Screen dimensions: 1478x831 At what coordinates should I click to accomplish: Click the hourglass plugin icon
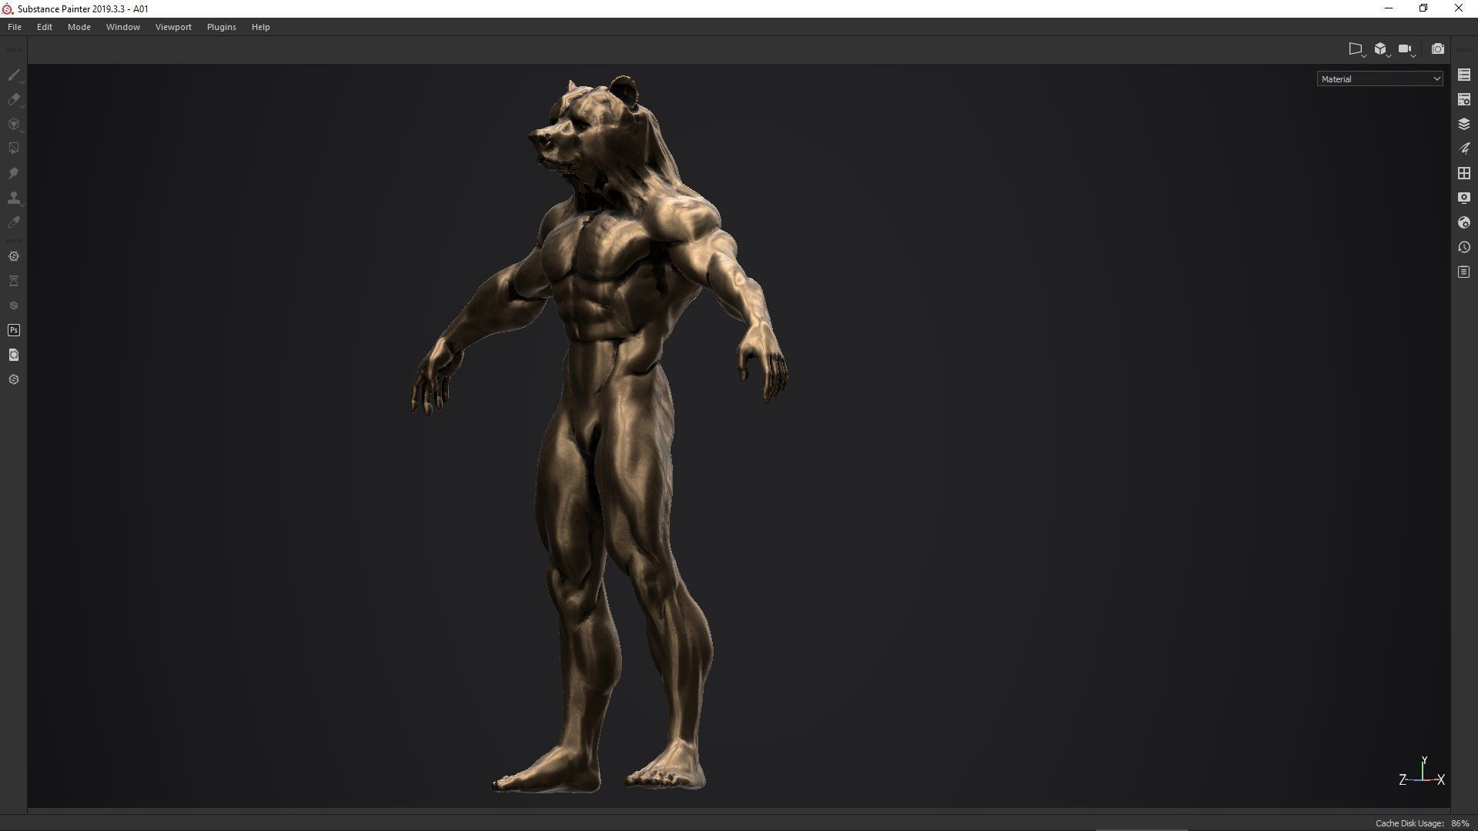(14, 281)
